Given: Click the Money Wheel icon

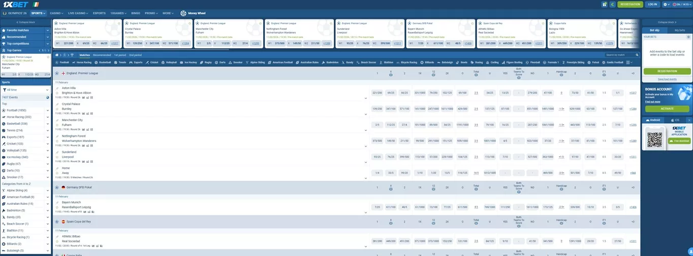Looking at the screenshot, I should tap(183, 13).
